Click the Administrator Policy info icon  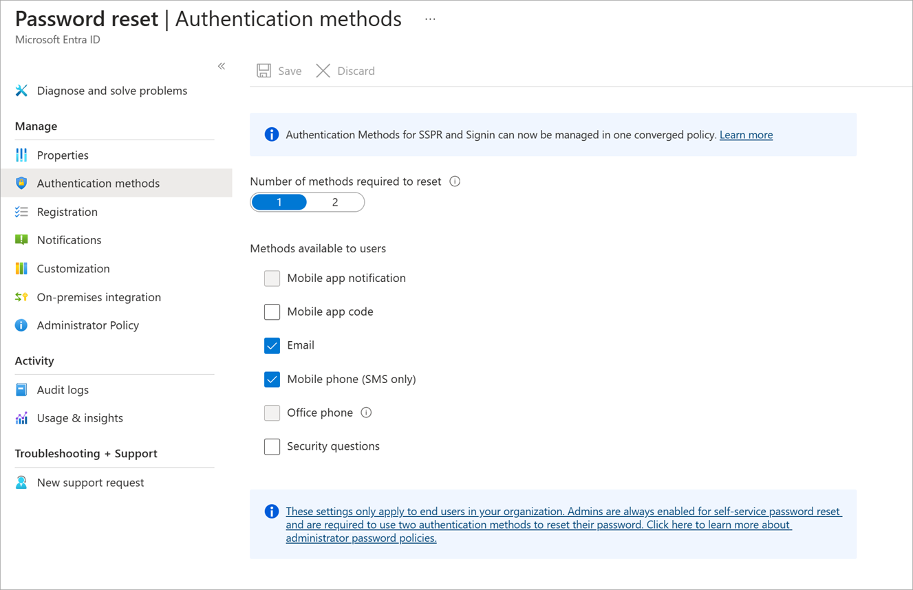21,325
